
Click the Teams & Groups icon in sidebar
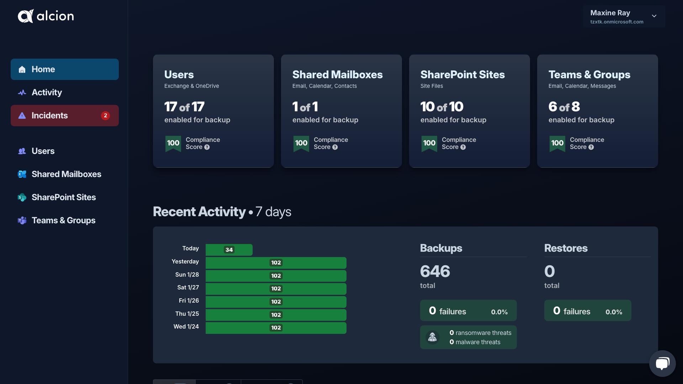click(x=22, y=220)
